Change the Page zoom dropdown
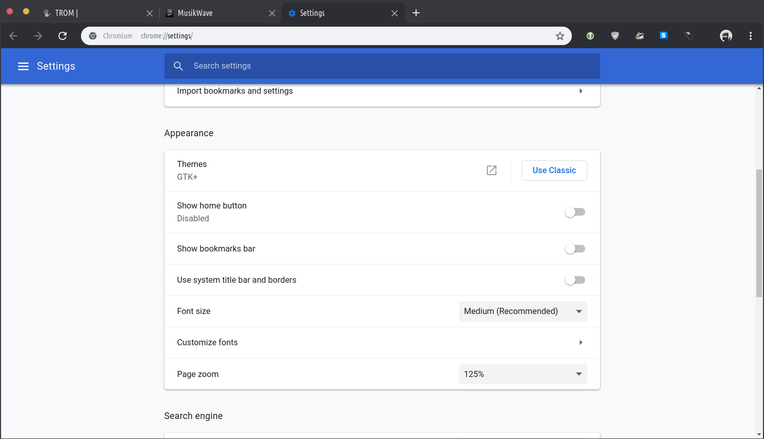The height and width of the screenshot is (439, 764). (x=523, y=374)
